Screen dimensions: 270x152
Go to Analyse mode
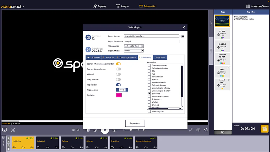pos(122,6)
